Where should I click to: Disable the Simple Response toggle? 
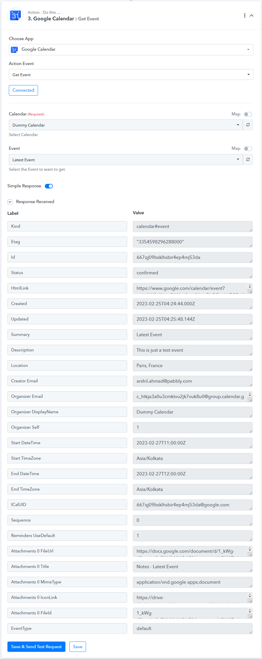(x=49, y=186)
